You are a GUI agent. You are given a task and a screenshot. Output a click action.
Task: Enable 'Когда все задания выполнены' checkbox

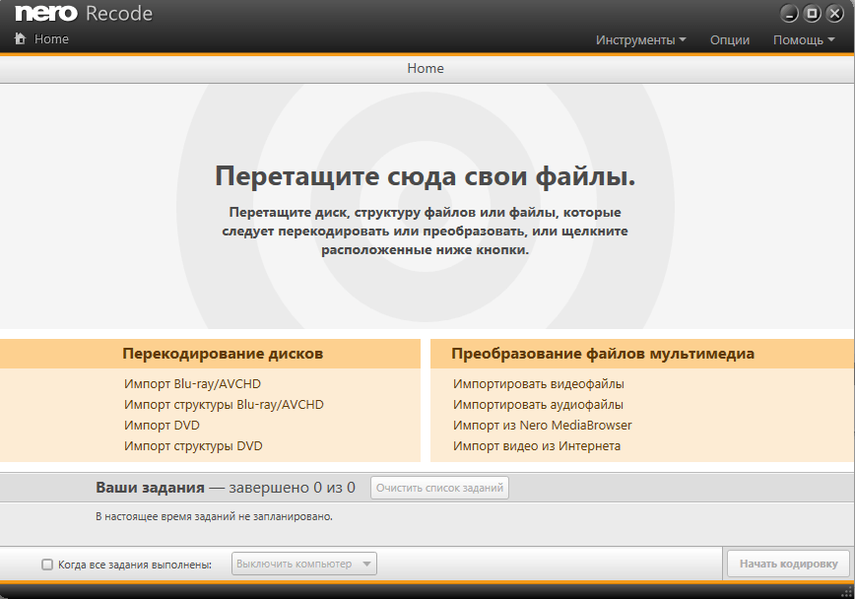coord(47,565)
